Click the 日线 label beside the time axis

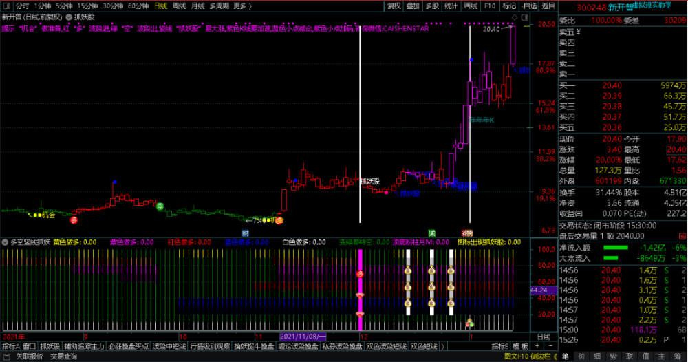coord(544,337)
